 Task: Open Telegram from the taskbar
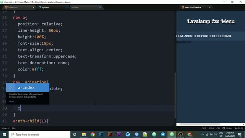(163, 135)
